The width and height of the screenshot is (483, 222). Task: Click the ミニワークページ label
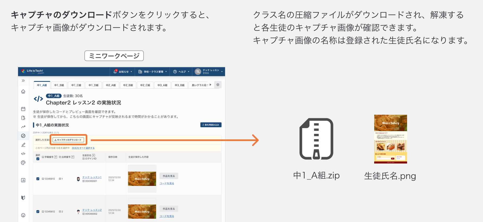tap(114, 56)
